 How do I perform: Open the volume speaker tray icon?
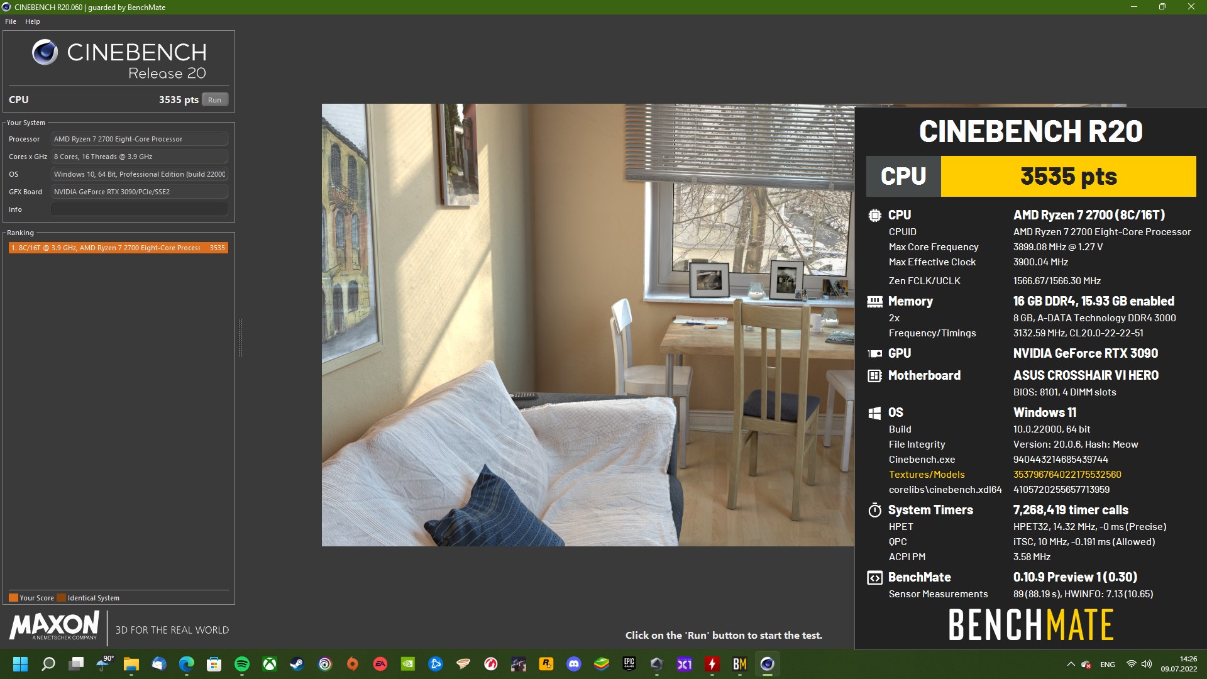tap(1147, 664)
